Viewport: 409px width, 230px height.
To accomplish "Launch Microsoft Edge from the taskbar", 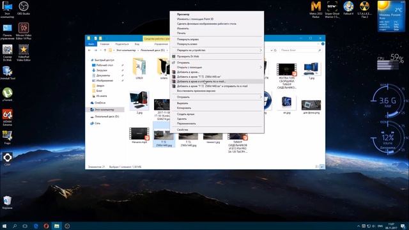I will [x=36, y=226].
